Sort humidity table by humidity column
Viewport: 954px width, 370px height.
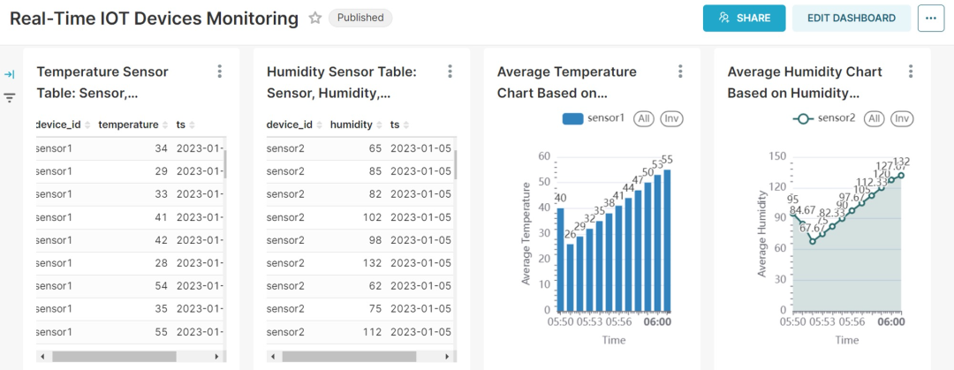[x=355, y=125]
